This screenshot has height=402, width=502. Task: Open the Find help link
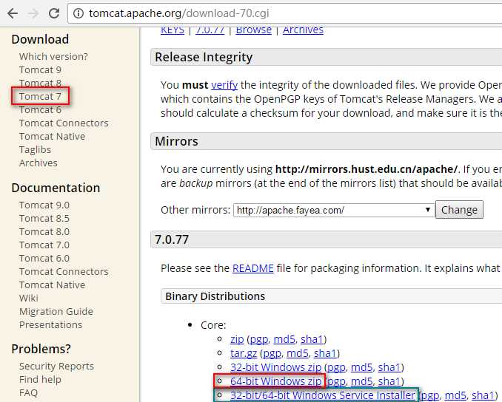pos(40,380)
